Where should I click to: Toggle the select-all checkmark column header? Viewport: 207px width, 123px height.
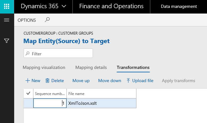[x=28, y=93]
